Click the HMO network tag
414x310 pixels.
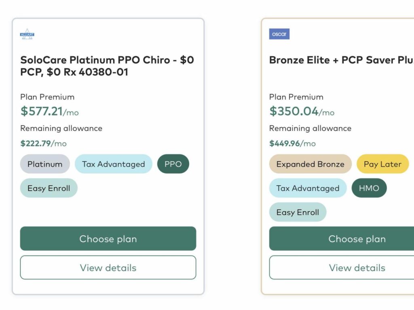[x=369, y=188]
